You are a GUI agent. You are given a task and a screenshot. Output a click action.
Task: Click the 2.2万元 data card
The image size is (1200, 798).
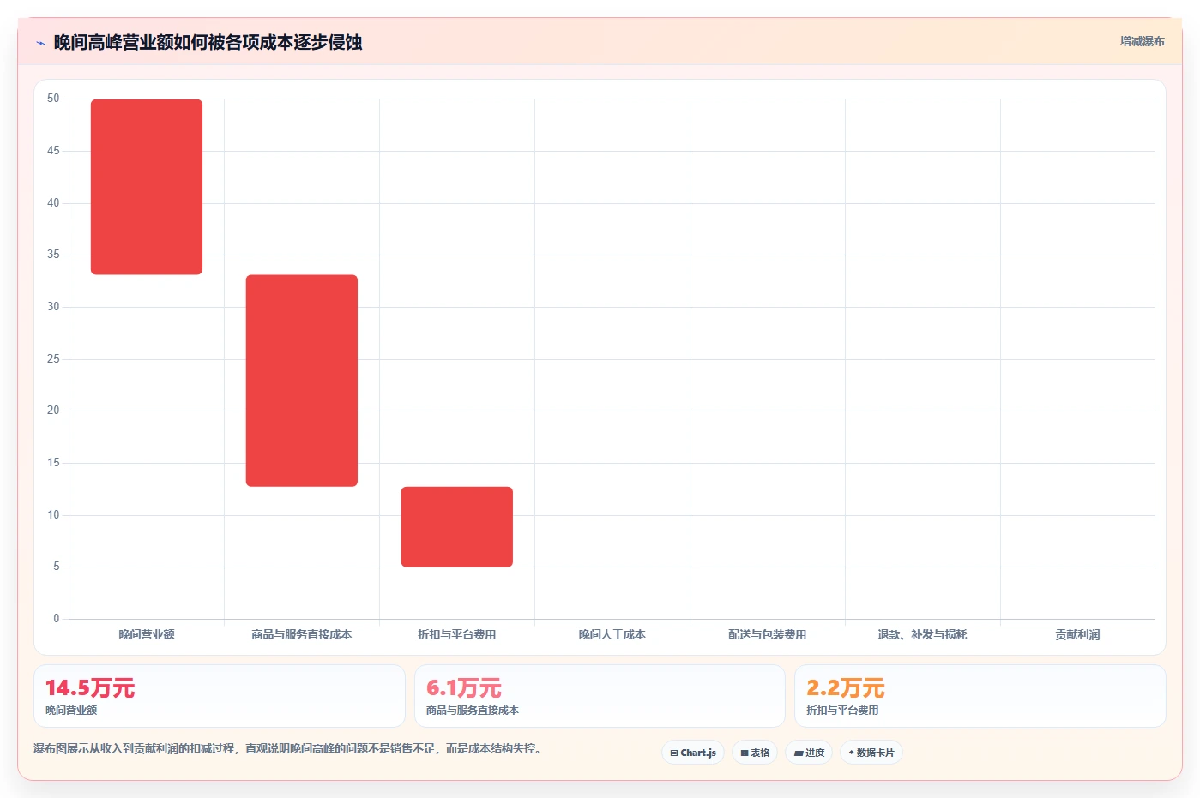pyautogui.click(x=980, y=696)
